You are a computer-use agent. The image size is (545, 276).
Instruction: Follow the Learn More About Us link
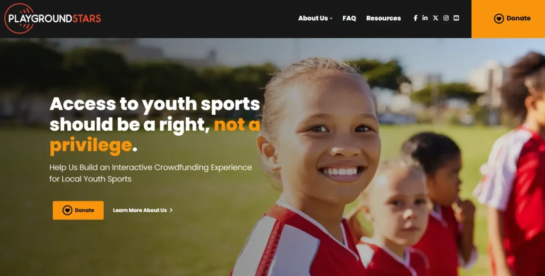143,210
